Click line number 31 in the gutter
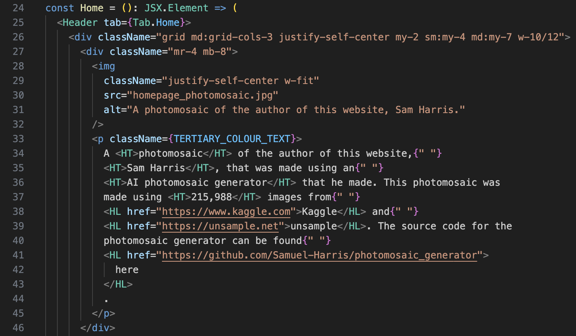 (18, 109)
